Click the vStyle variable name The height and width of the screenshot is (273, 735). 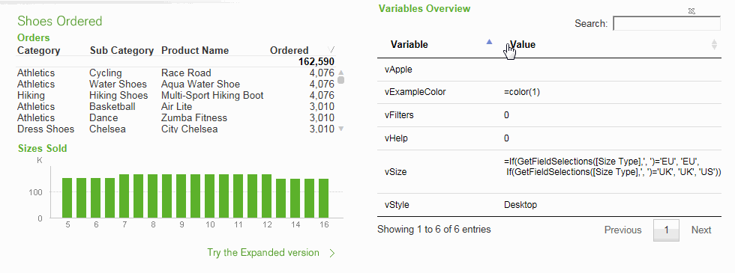[x=397, y=205]
